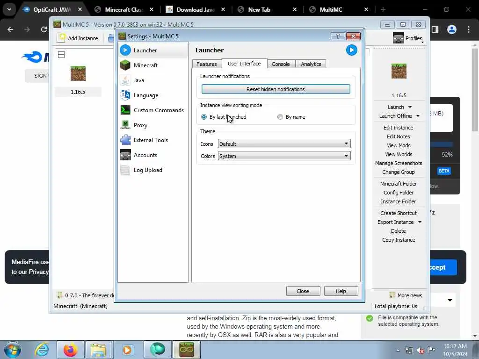Open External Tools settings page
This screenshot has height=359, width=479.
153,140
